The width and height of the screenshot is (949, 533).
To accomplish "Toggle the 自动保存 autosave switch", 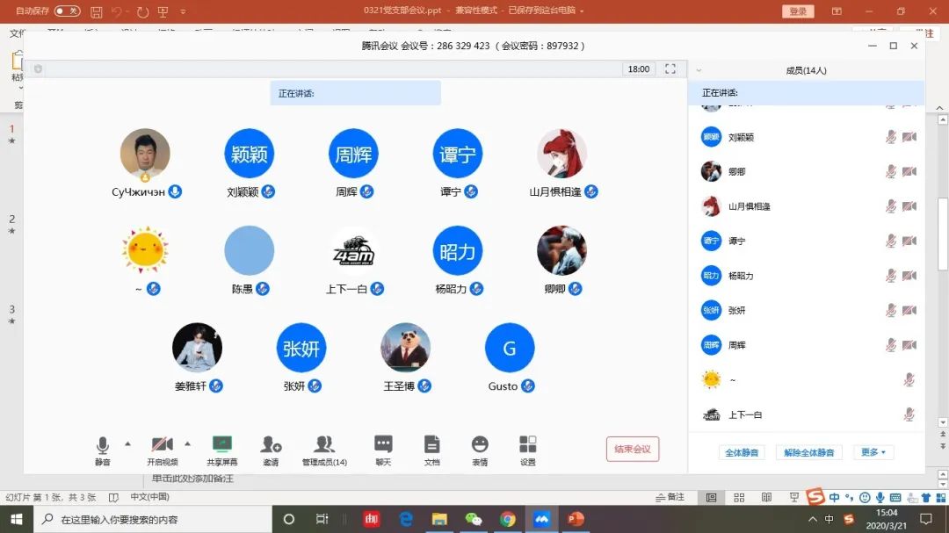I will 67,11.
